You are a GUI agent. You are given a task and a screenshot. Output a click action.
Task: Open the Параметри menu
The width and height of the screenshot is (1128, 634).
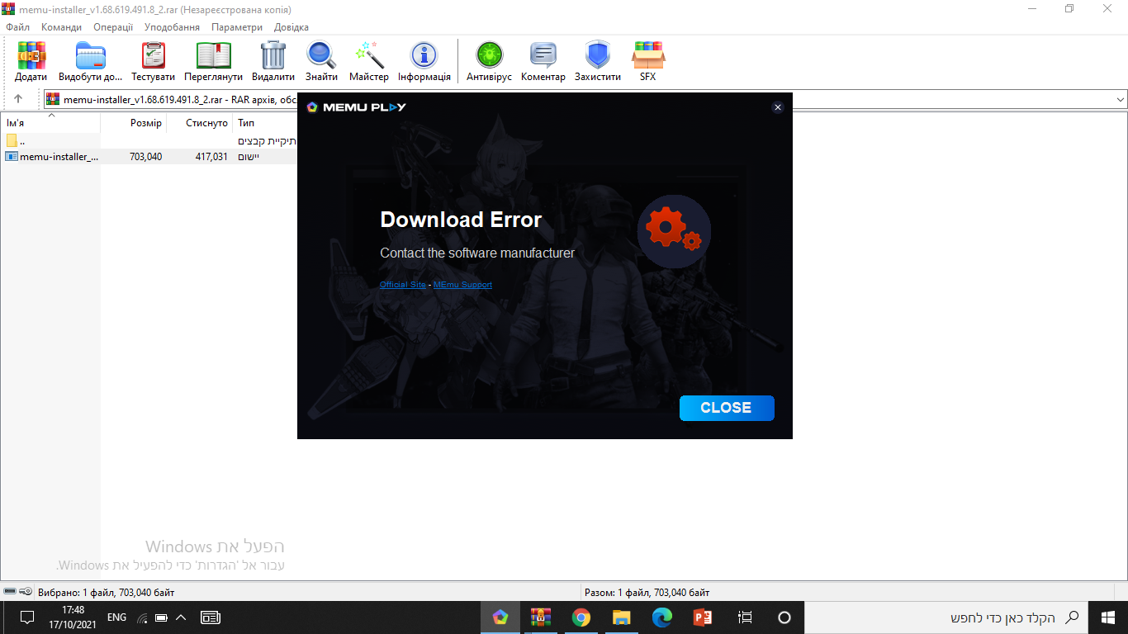click(x=237, y=27)
